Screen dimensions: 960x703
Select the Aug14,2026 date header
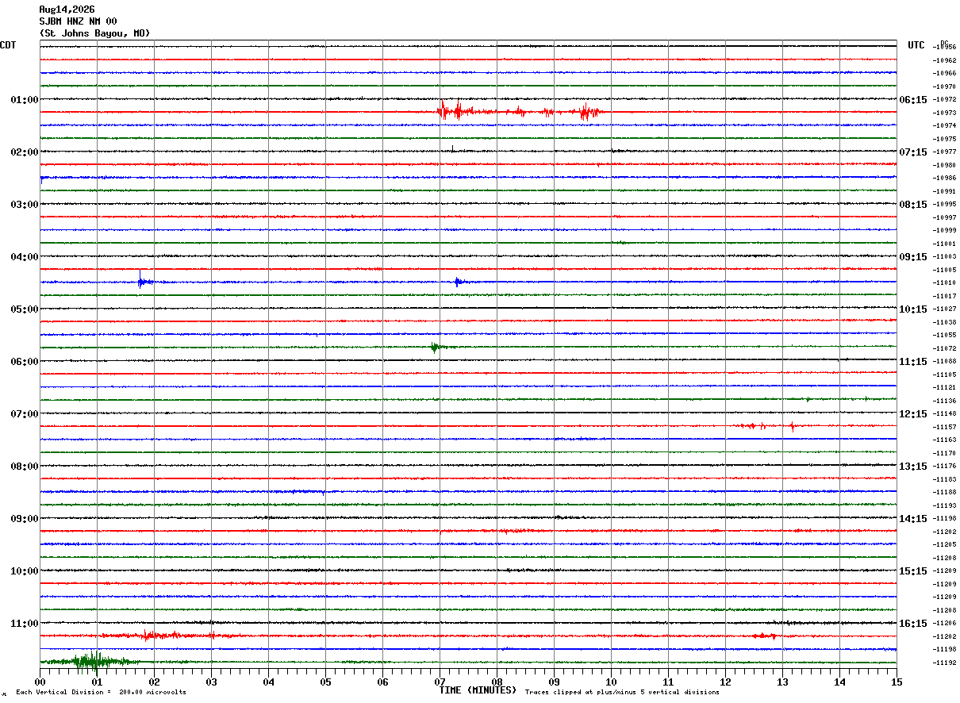(x=67, y=10)
